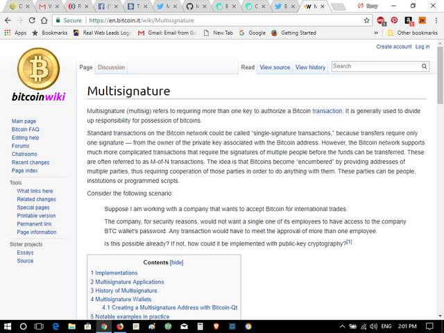Bookmark this page with the star icon

367,20
